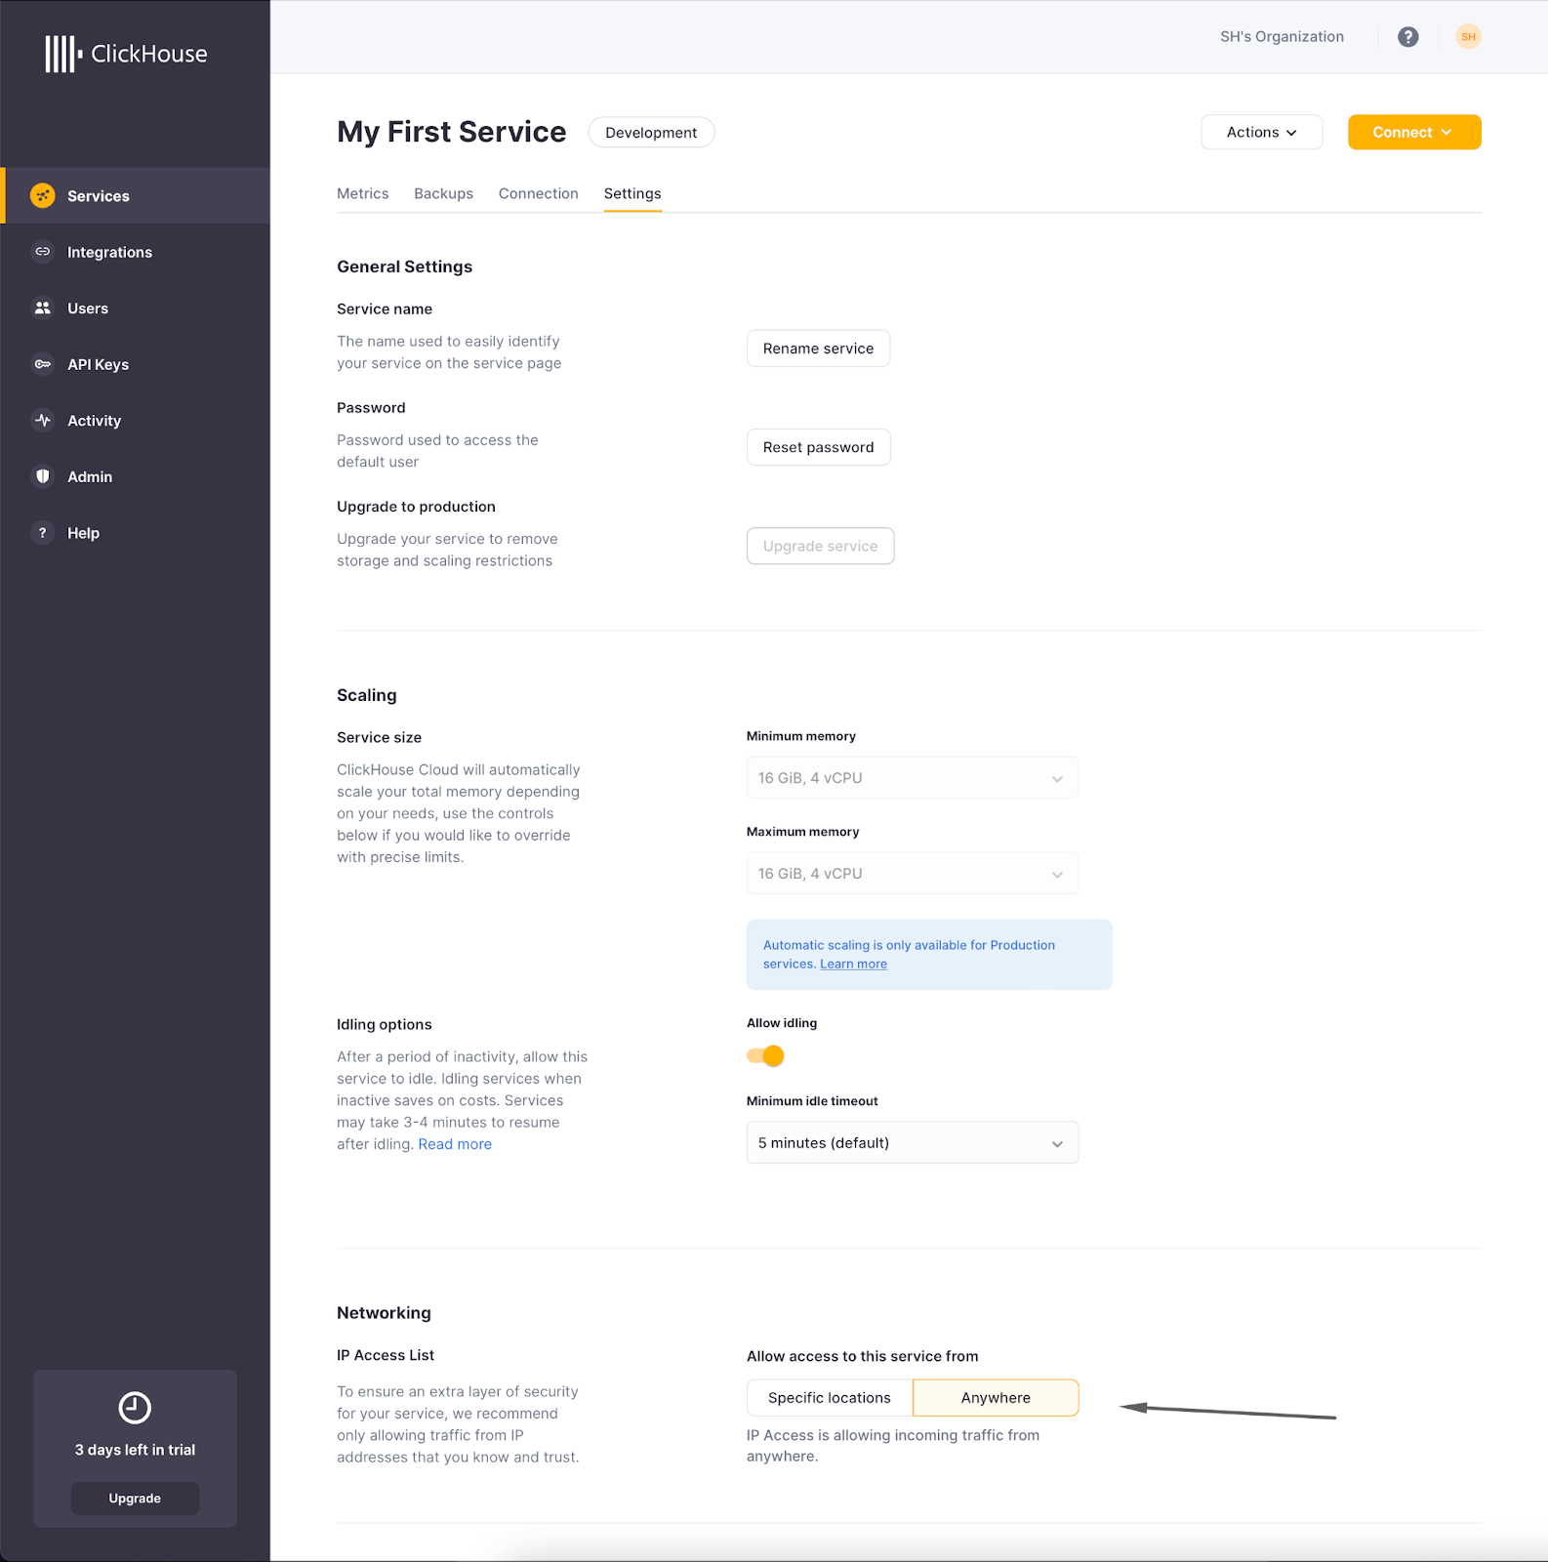
Task: Open the SH user avatar menu
Action: click(1468, 37)
